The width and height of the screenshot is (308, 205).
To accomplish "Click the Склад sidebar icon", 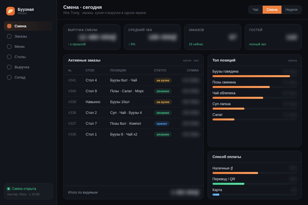I will point(9,77).
